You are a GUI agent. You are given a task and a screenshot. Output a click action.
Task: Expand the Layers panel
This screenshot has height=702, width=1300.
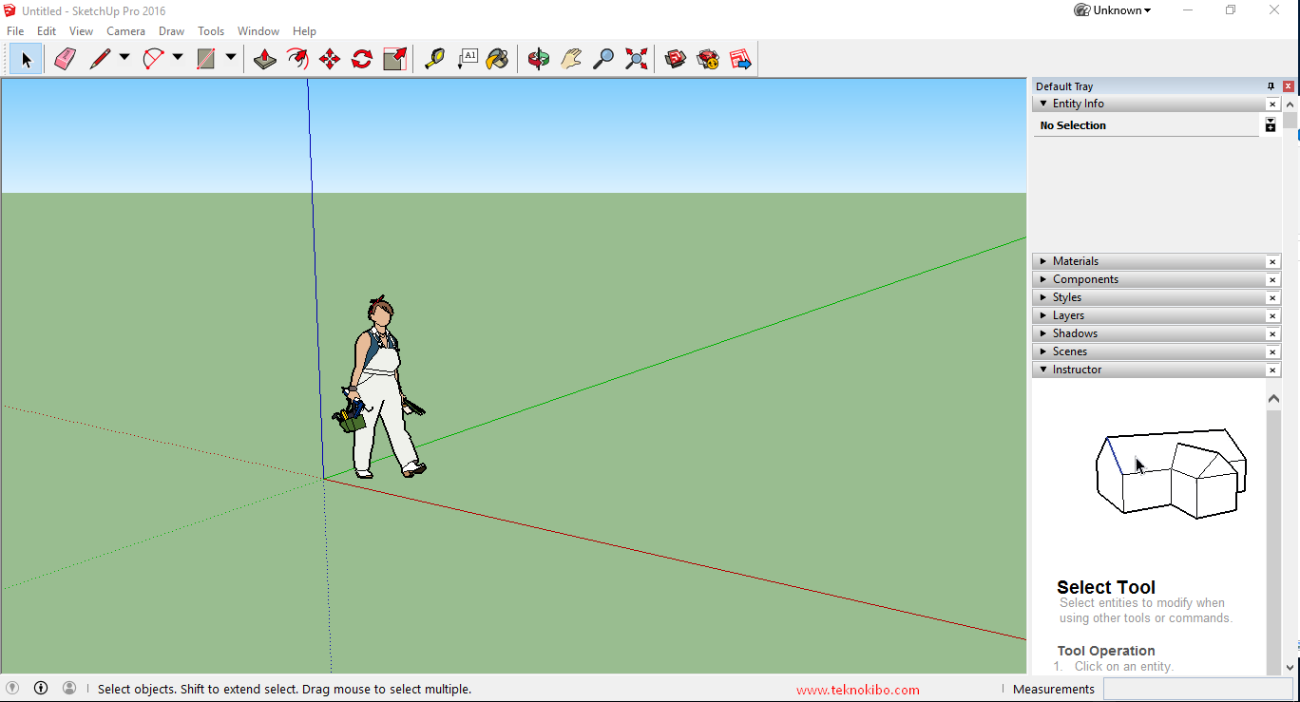(x=1043, y=315)
